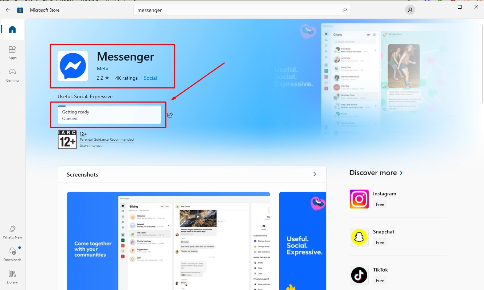Maximize the Microsoft Store window
The height and width of the screenshot is (290, 484).
pyautogui.click(x=460, y=7)
